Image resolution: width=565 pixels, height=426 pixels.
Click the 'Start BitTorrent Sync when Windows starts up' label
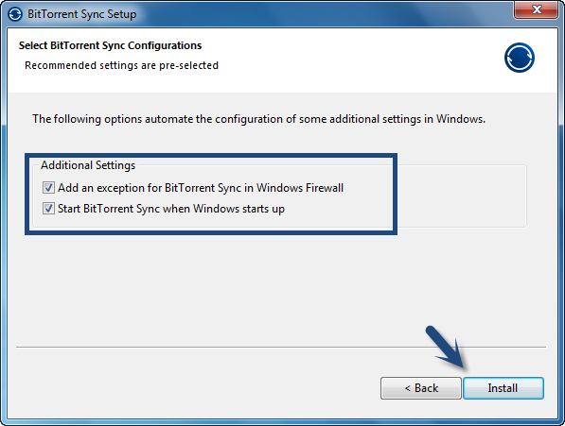coord(171,209)
